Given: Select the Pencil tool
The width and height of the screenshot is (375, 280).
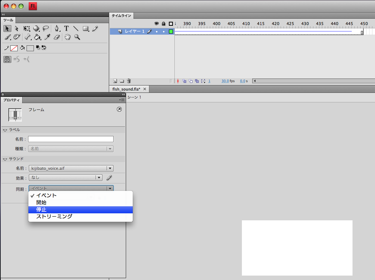Looking at the screenshot, I should click(x=95, y=29).
